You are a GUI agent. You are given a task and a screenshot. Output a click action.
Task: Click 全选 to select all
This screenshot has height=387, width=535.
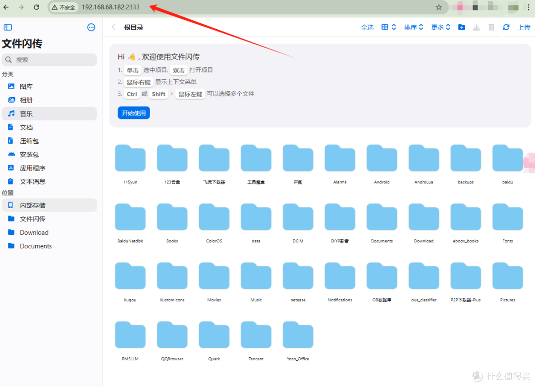click(x=367, y=27)
